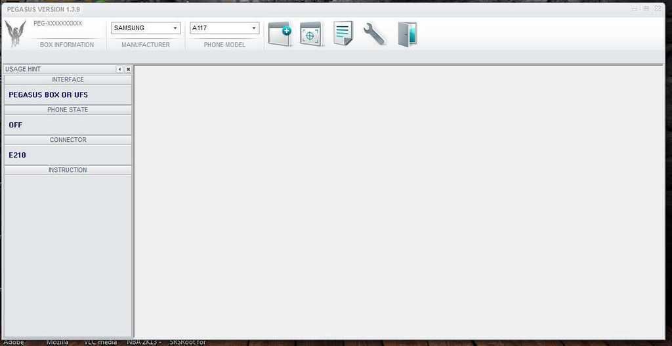Click the Pegasus winged horse logo
The width and height of the screenshot is (672, 346).
[x=15, y=33]
